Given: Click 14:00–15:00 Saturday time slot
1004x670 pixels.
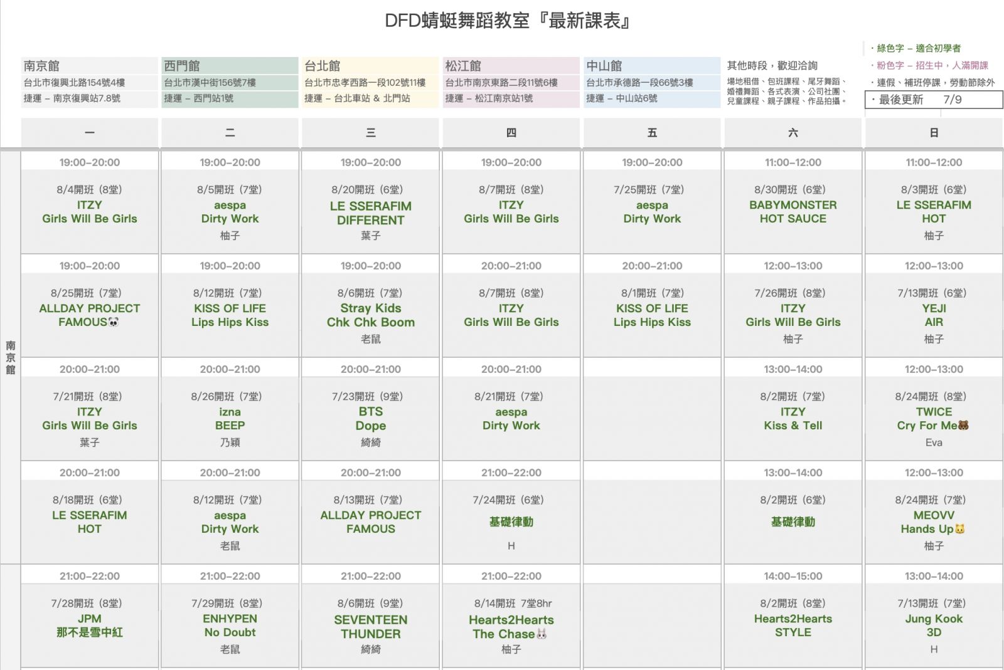Looking at the screenshot, I should (x=793, y=576).
